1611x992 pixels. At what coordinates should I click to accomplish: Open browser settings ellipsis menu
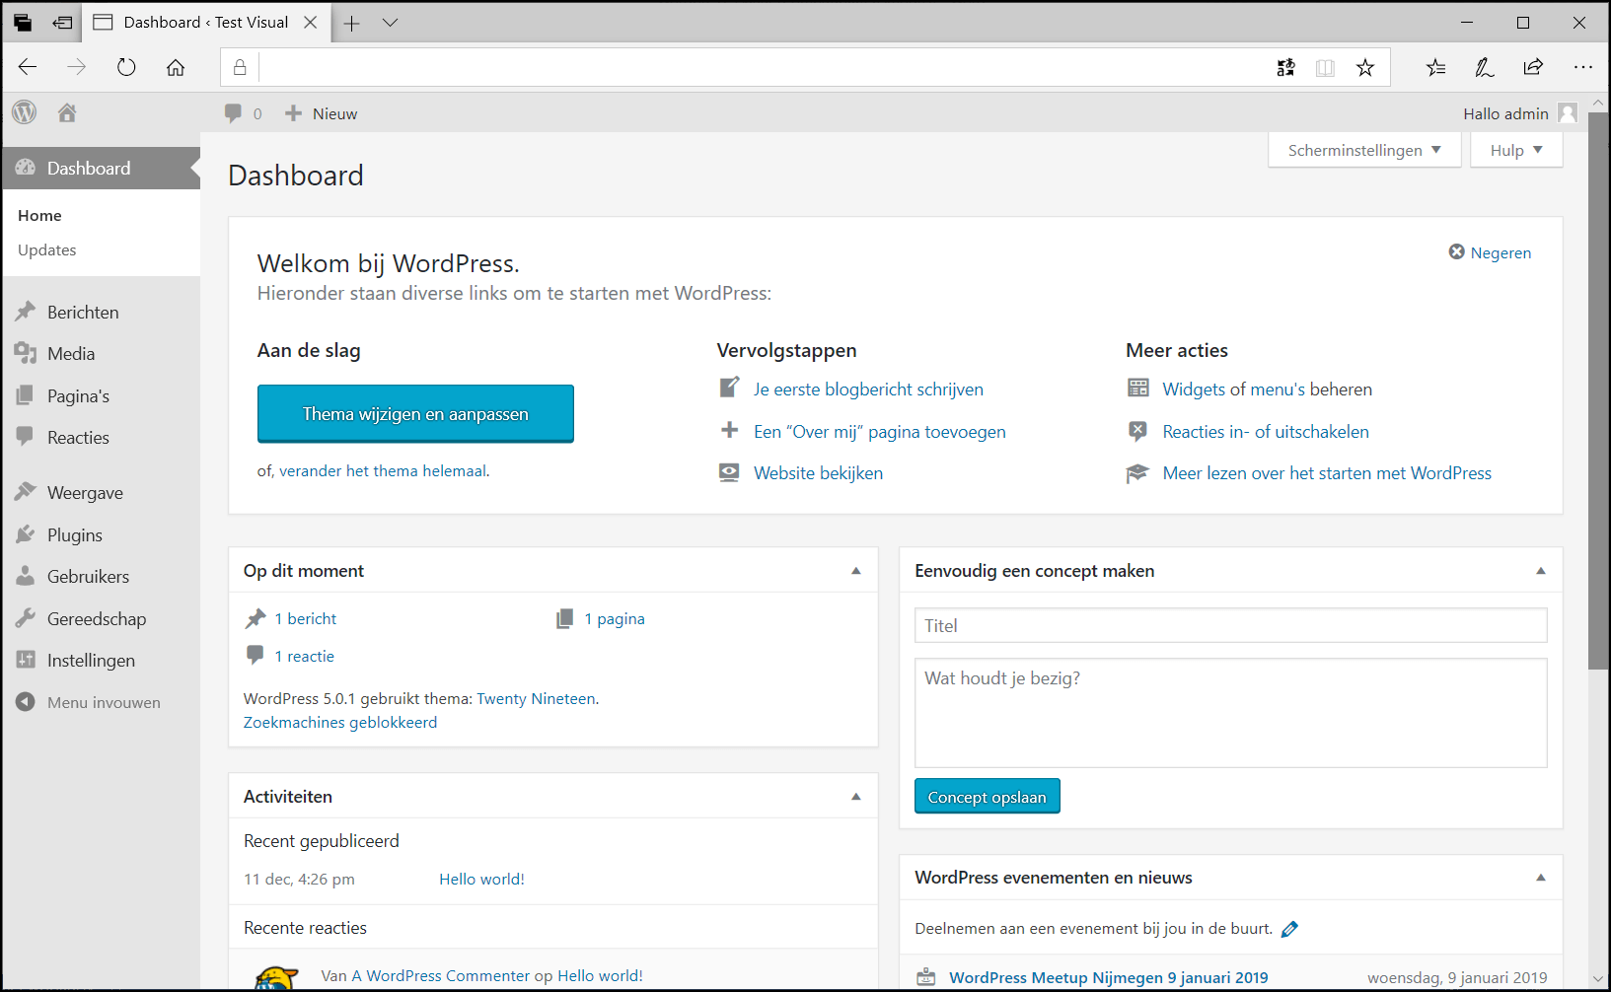tap(1583, 67)
